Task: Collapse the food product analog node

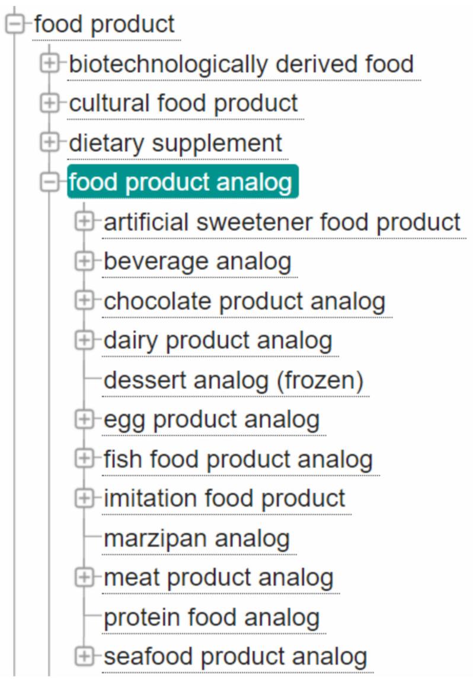Action: click(50, 182)
